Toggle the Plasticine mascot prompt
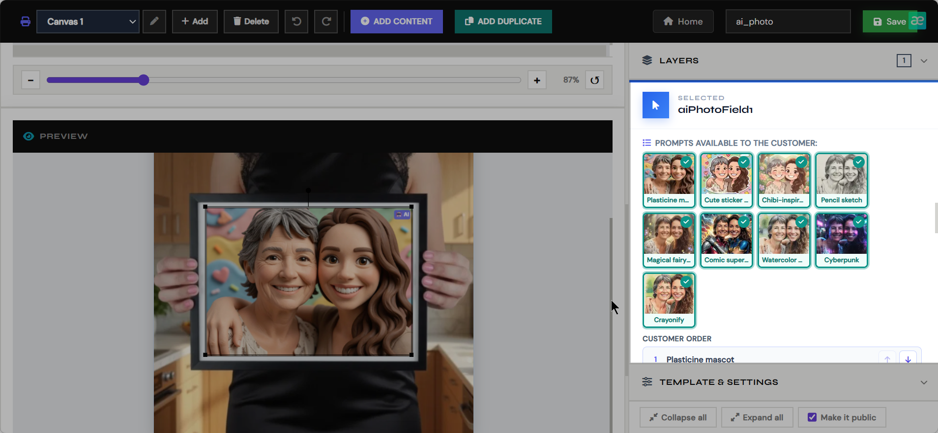Screen dimensions: 938x433 pos(669,180)
